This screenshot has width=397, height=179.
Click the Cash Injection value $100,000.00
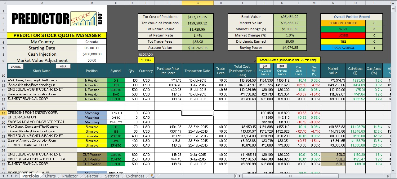92,54
